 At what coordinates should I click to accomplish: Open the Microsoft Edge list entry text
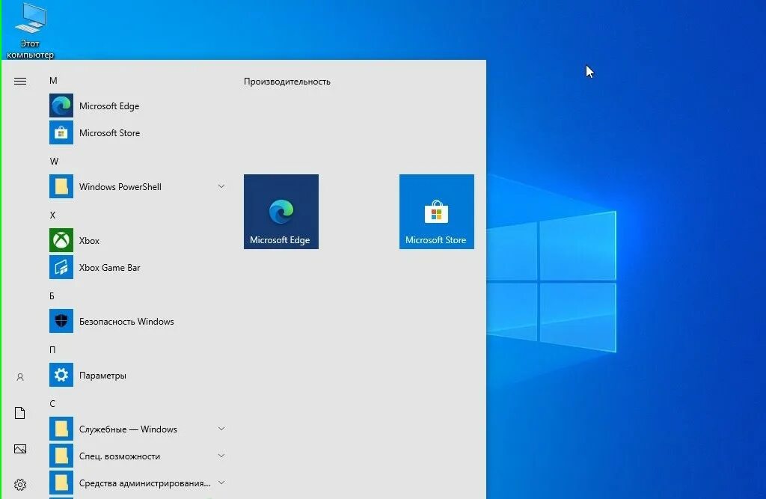point(109,106)
